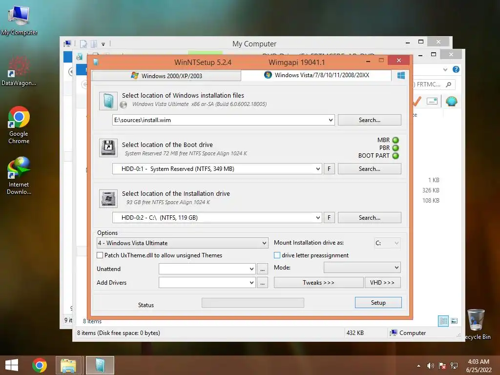The height and width of the screenshot is (375, 500).
Task: Browse for an Add Drivers folder
Action: point(262,283)
